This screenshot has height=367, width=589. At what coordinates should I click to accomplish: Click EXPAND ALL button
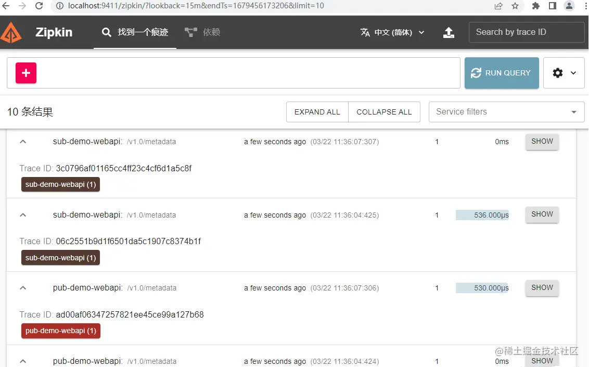[317, 112]
